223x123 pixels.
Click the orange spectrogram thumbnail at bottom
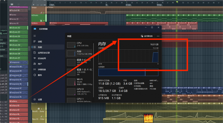coord(148,118)
